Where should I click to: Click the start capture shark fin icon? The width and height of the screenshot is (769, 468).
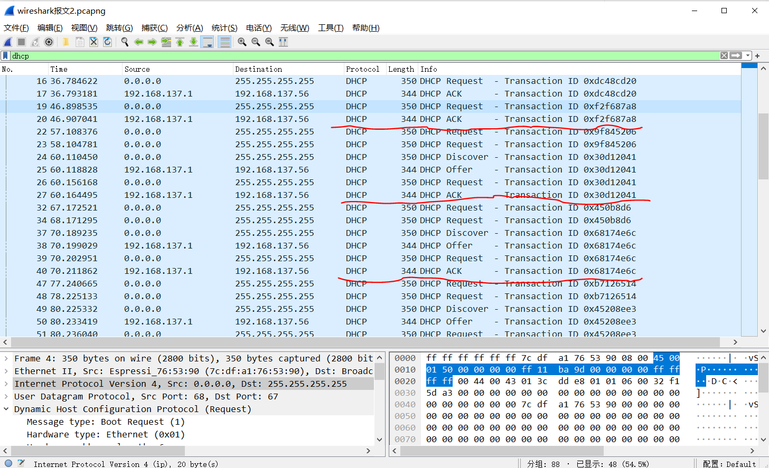(x=8, y=42)
